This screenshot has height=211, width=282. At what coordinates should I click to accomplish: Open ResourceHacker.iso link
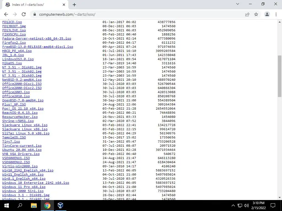pos(20,117)
